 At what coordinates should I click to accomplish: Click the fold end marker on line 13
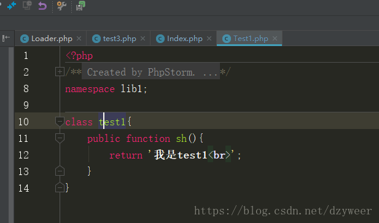(x=60, y=171)
